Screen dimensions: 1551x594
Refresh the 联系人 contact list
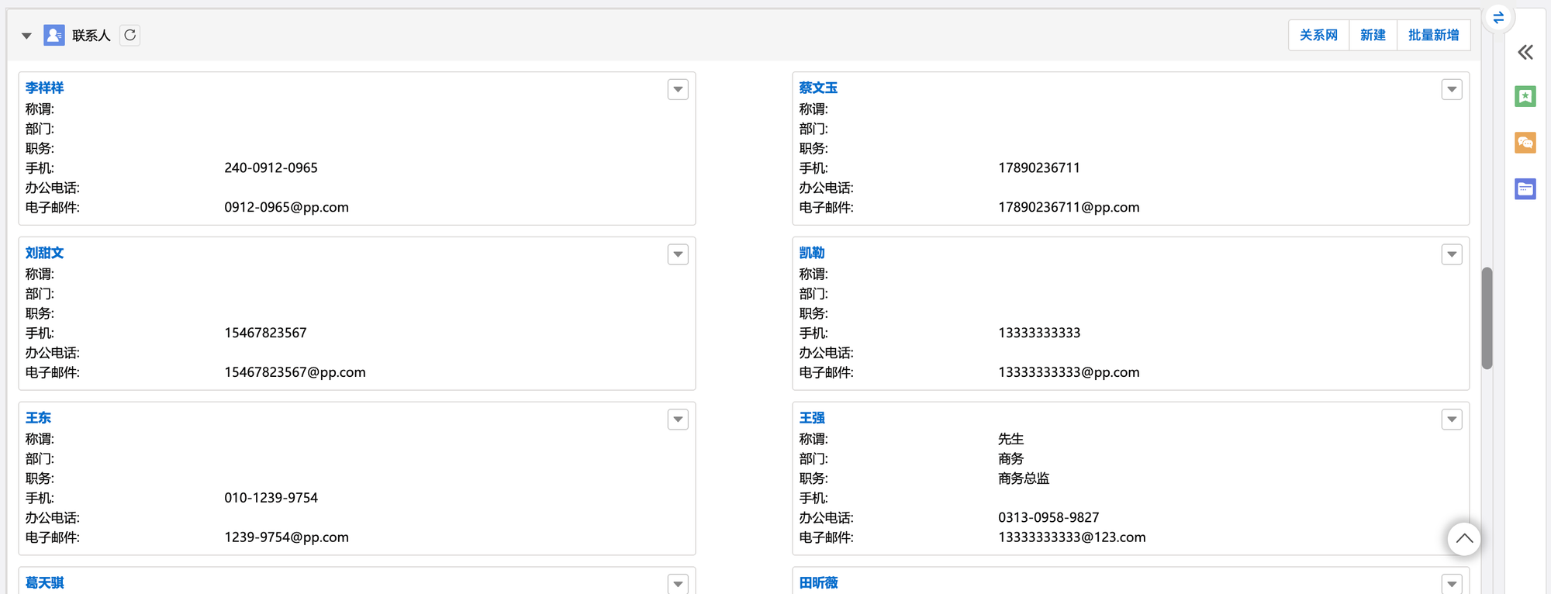point(130,35)
